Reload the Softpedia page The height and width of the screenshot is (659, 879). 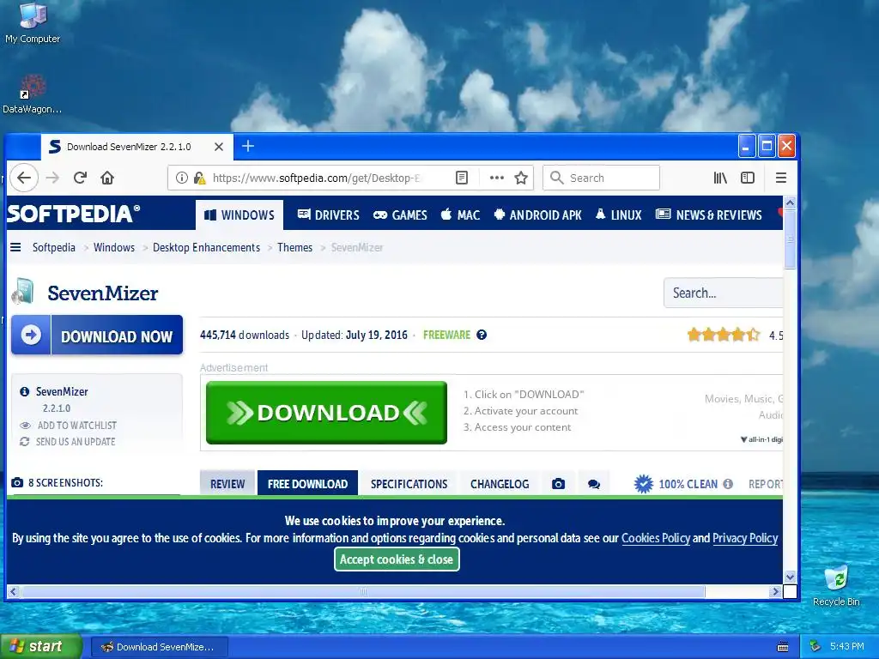pos(80,178)
